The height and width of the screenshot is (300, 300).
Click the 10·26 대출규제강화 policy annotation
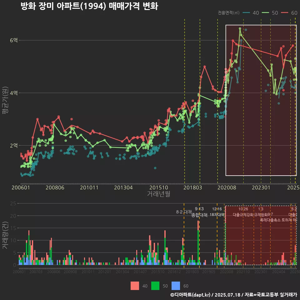tap(243, 212)
